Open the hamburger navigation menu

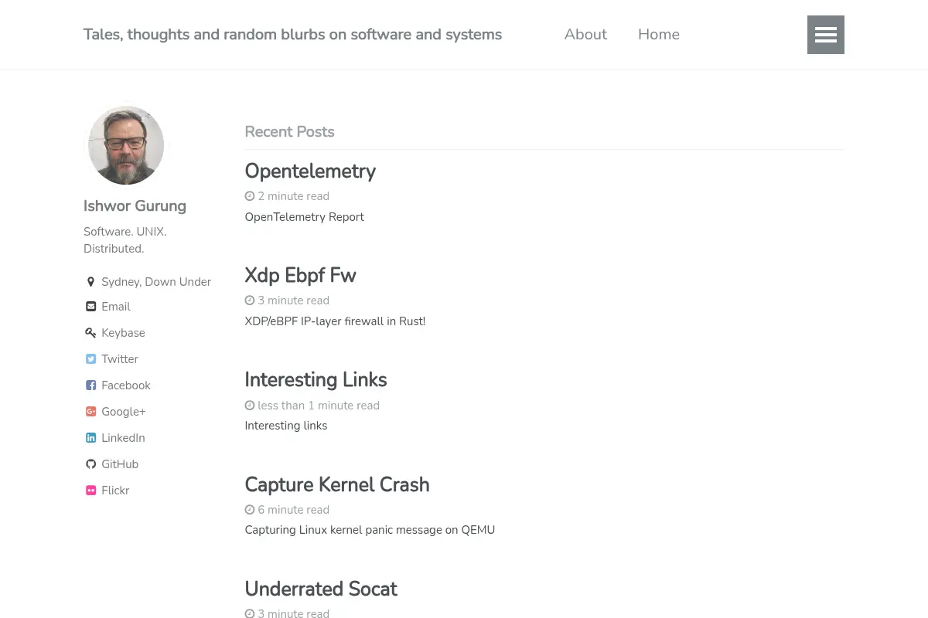(825, 35)
